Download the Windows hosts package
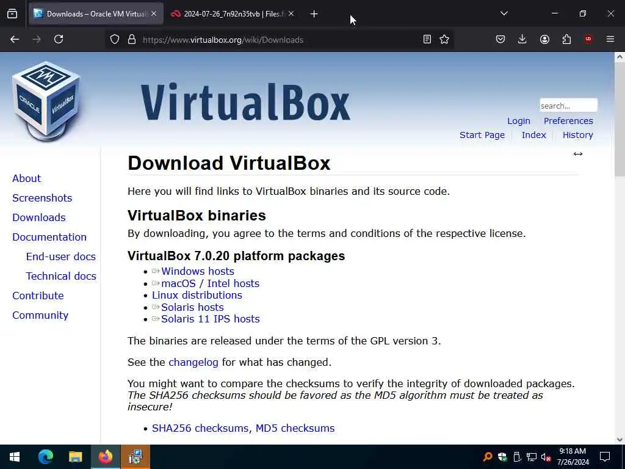Screen dimensions: 625x469 [x=197, y=271]
